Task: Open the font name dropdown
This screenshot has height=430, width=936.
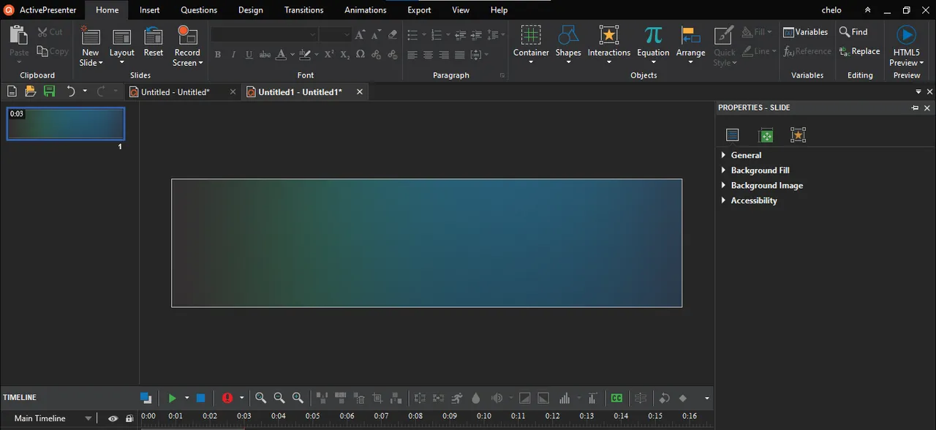Action: (312, 34)
